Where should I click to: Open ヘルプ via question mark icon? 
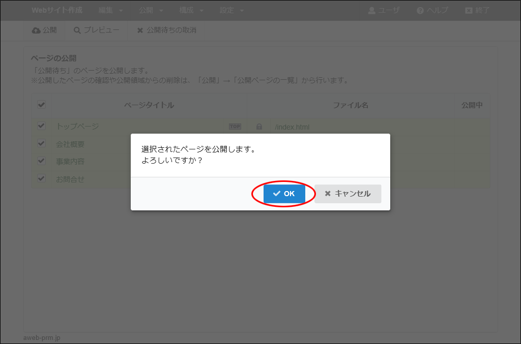420,11
